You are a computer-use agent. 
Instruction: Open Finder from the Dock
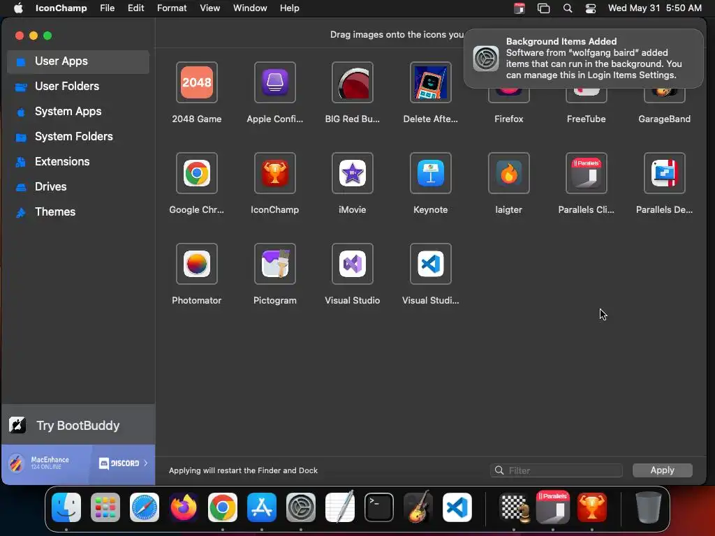[x=66, y=507]
